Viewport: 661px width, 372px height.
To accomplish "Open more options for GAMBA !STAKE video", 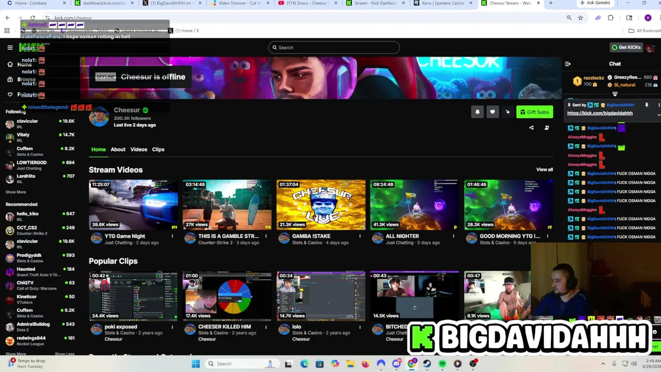I will (x=360, y=236).
